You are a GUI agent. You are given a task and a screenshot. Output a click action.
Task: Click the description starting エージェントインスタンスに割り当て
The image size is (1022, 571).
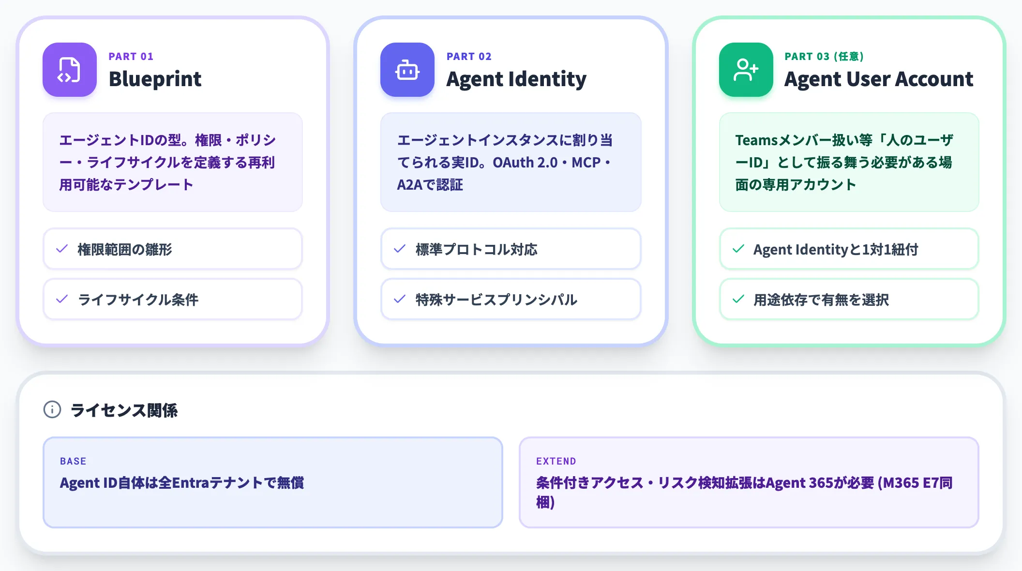coord(505,162)
